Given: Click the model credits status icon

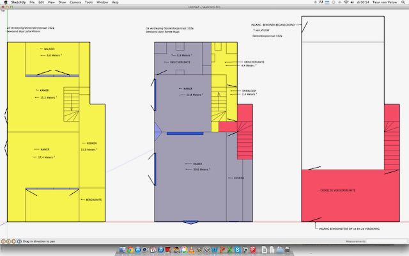Looking at the screenshot, I should click(8, 241).
